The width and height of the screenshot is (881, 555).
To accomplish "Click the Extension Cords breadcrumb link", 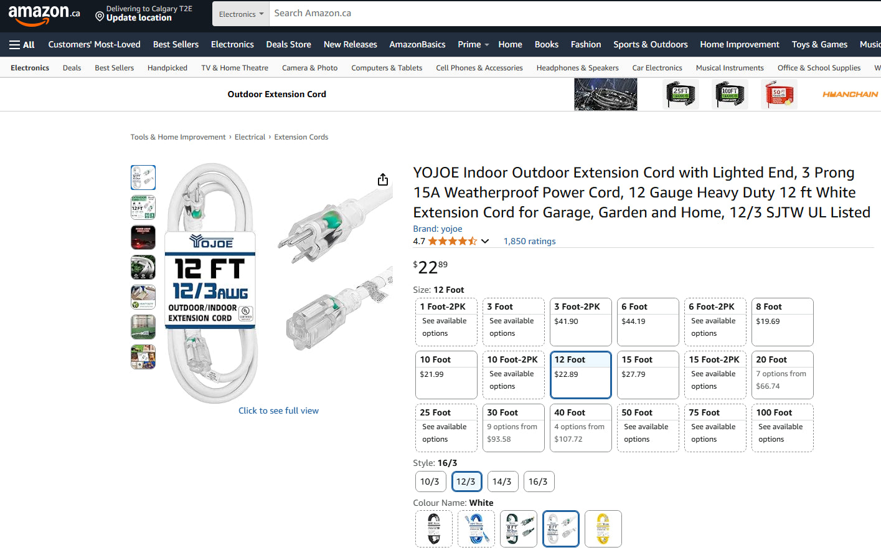I will click(301, 137).
